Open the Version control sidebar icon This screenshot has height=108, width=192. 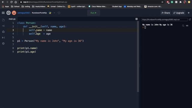click(3, 26)
